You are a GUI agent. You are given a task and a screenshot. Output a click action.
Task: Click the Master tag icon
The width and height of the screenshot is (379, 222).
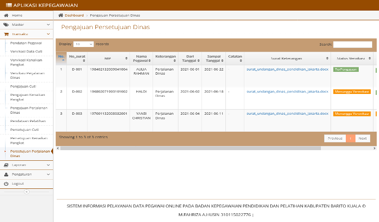click(x=6, y=24)
